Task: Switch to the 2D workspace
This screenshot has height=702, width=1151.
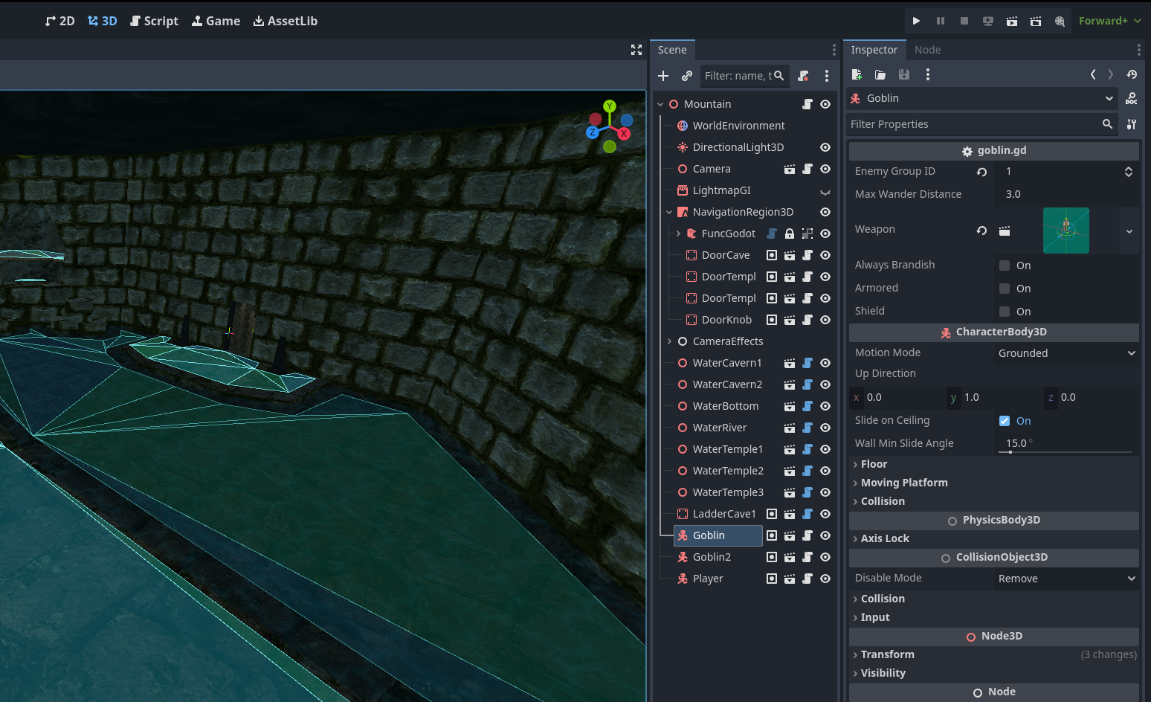Action: 59,21
